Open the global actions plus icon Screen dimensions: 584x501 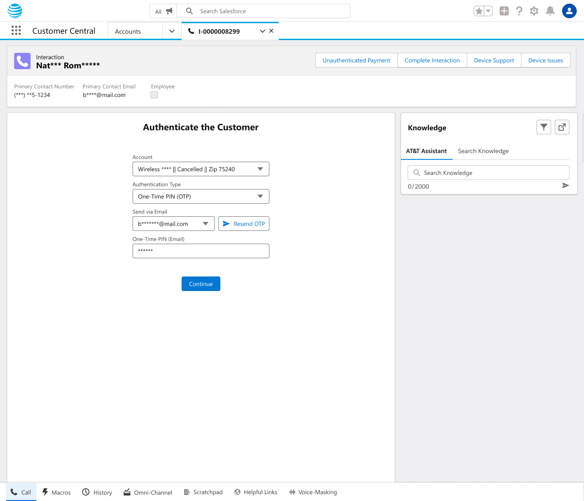[504, 11]
